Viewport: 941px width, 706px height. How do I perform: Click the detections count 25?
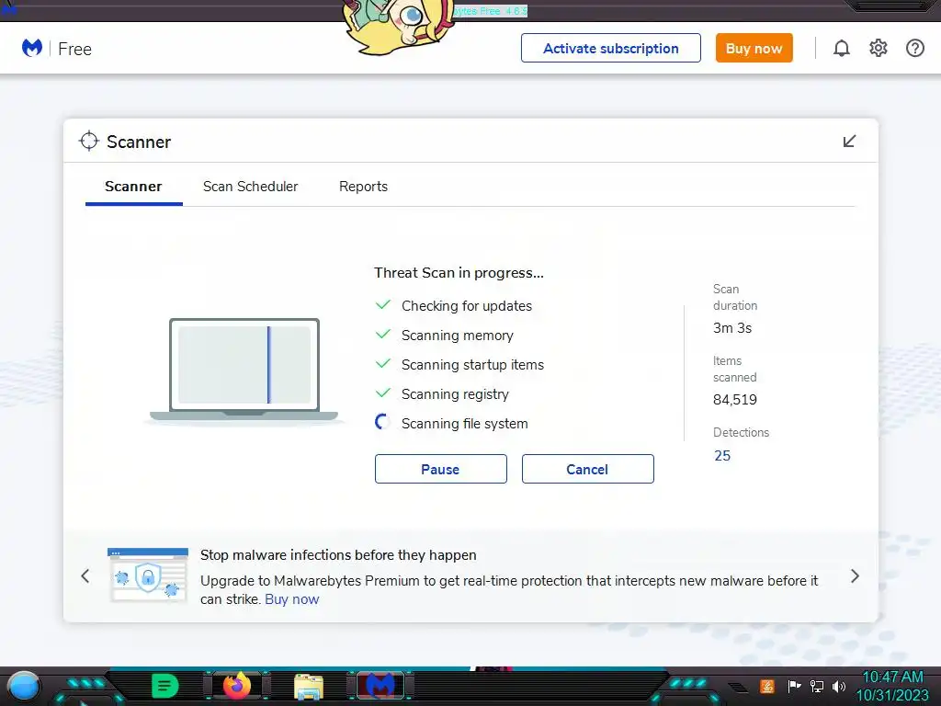(722, 456)
